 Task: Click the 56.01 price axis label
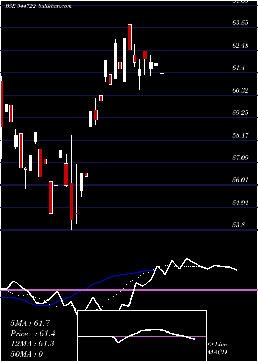click(240, 180)
